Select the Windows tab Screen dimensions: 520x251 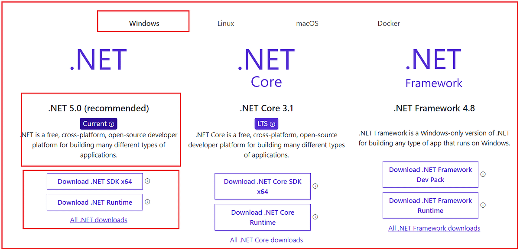pyautogui.click(x=143, y=23)
